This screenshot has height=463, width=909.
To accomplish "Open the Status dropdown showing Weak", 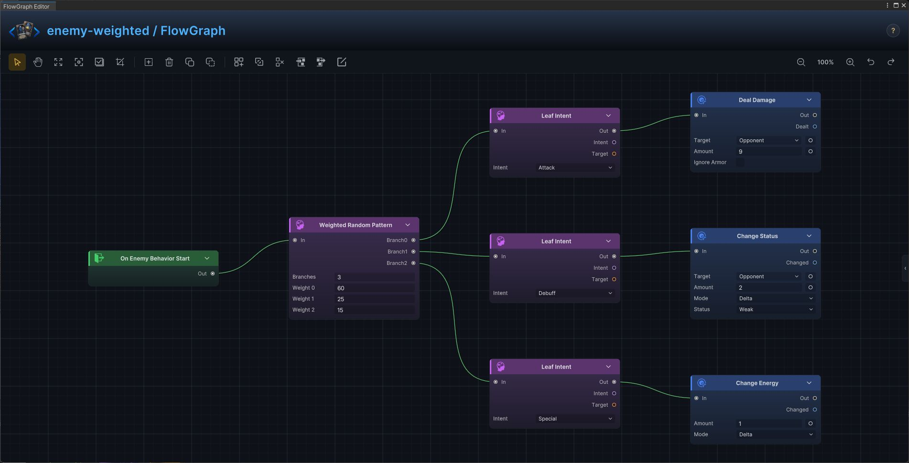I will tap(776, 309).
